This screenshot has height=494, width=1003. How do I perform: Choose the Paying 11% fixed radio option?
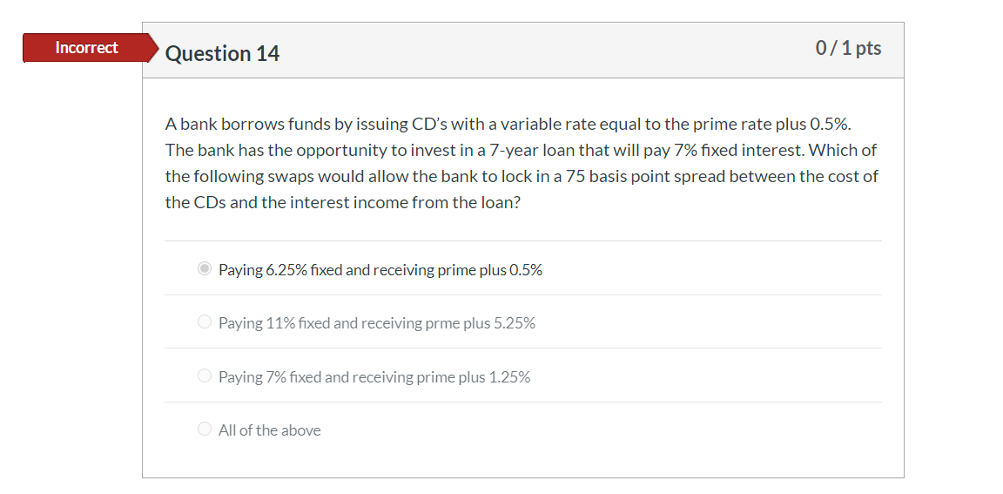pyautogui.click(x=204, y=322)
